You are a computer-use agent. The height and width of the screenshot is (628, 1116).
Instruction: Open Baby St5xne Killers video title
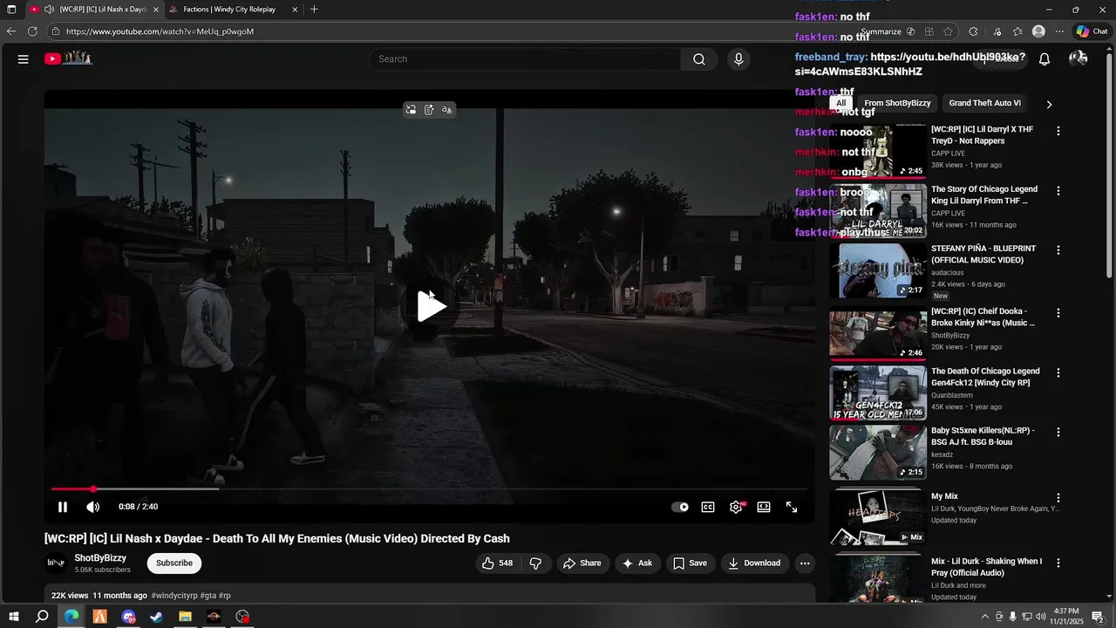tap(983, 436)
